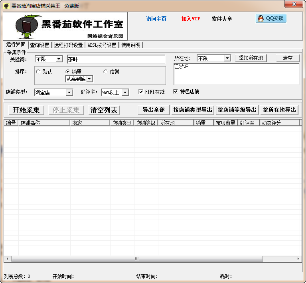Click the 开始时间 status label

coord(63,276)
